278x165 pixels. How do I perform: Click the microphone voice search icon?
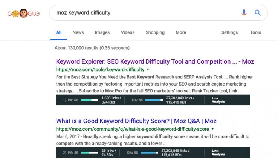(x=244, y=13)
